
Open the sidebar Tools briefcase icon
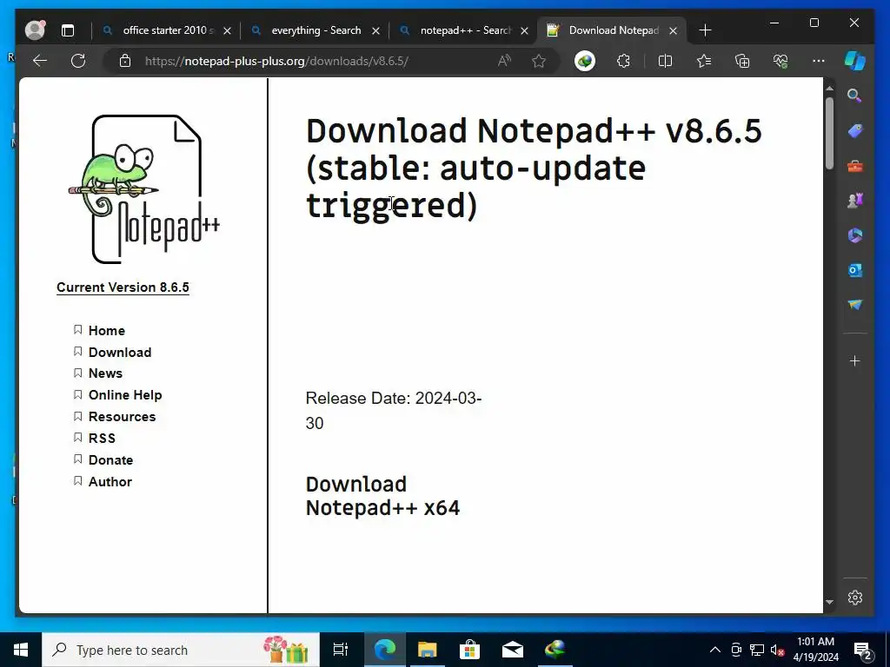[x=855, y=166]
